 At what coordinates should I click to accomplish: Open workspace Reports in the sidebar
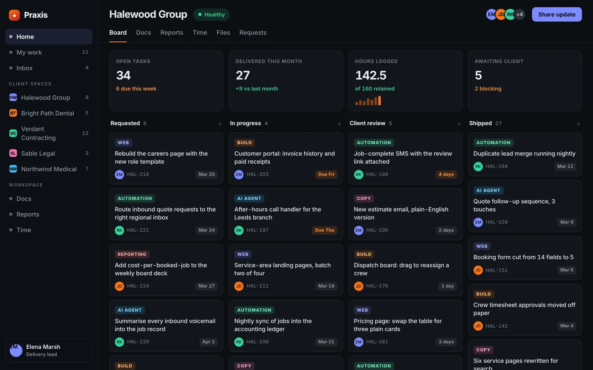(x=49, y=214)
